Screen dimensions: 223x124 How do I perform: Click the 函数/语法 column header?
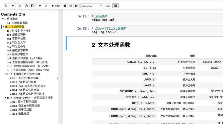pyautogui.click(x=151, y=56)
